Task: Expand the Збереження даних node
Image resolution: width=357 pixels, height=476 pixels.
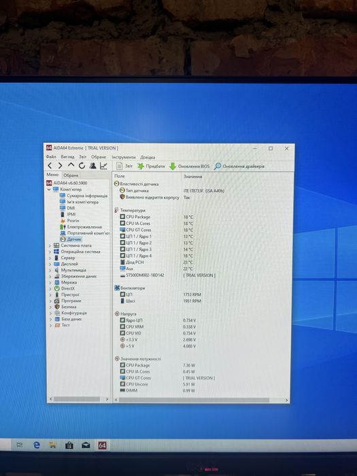Action: pyautogui.click(x=50, y=277)
